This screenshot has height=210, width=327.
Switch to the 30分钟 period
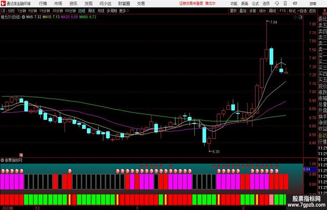tap(58, 11)
